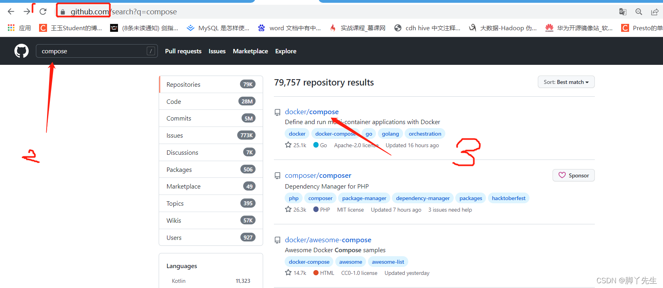
Task: Open the word 文档 bookmark
Action: [x=289, y=28]
